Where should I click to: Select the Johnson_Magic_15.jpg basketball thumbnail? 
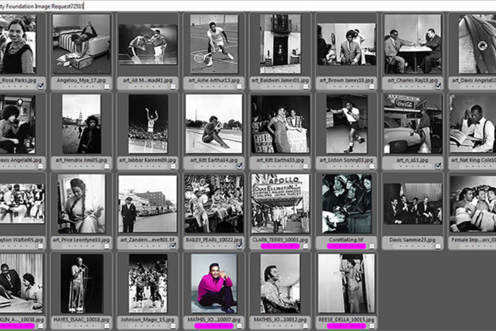tap(148, 283)
